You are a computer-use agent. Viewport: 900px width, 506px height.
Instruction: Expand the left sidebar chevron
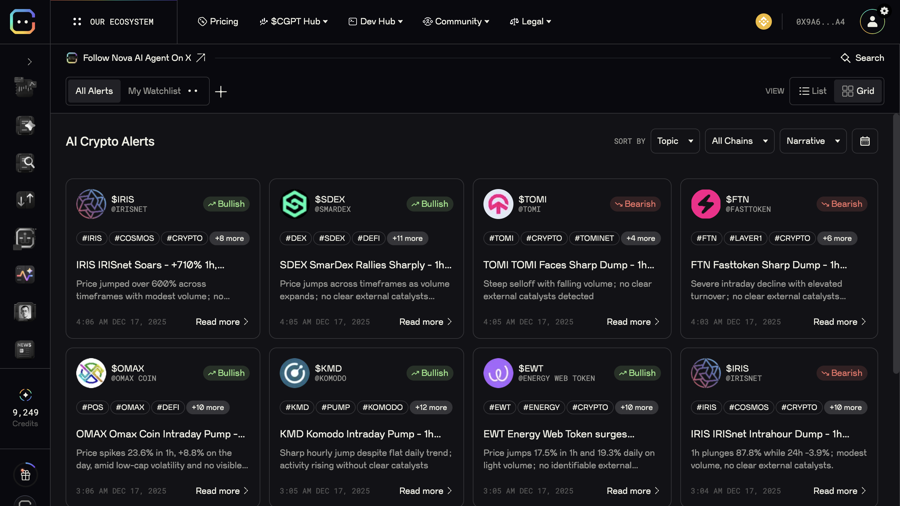[29, 62]
